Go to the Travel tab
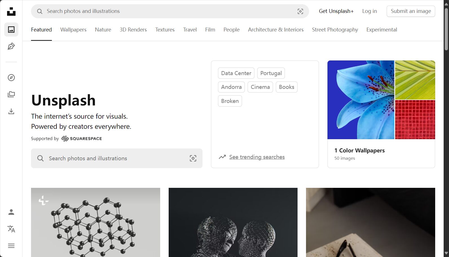 (190, 30)
